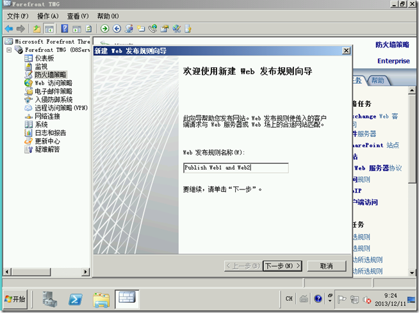Click the mail server publishing toolbar icon
Screen dimensions: 419x313
pos(165,29)
